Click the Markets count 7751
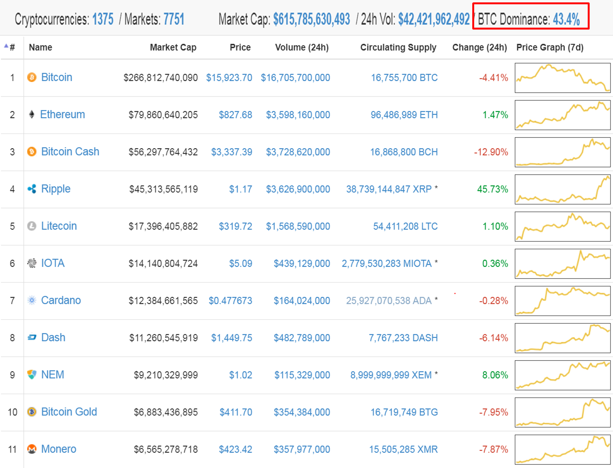 click(x=174, y=19)
